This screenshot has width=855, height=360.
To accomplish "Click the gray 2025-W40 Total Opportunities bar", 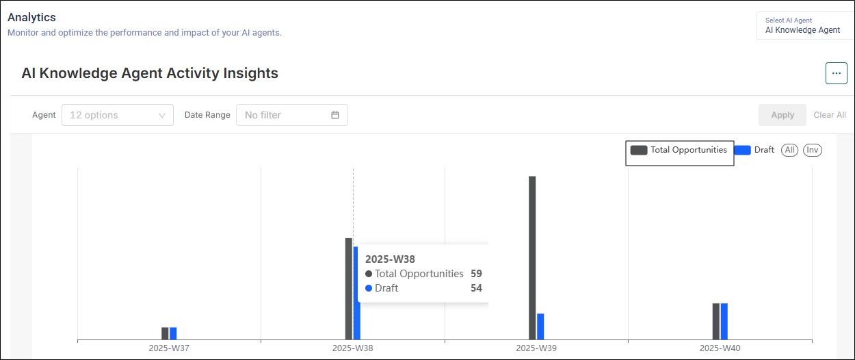I will tap(716, 321).
